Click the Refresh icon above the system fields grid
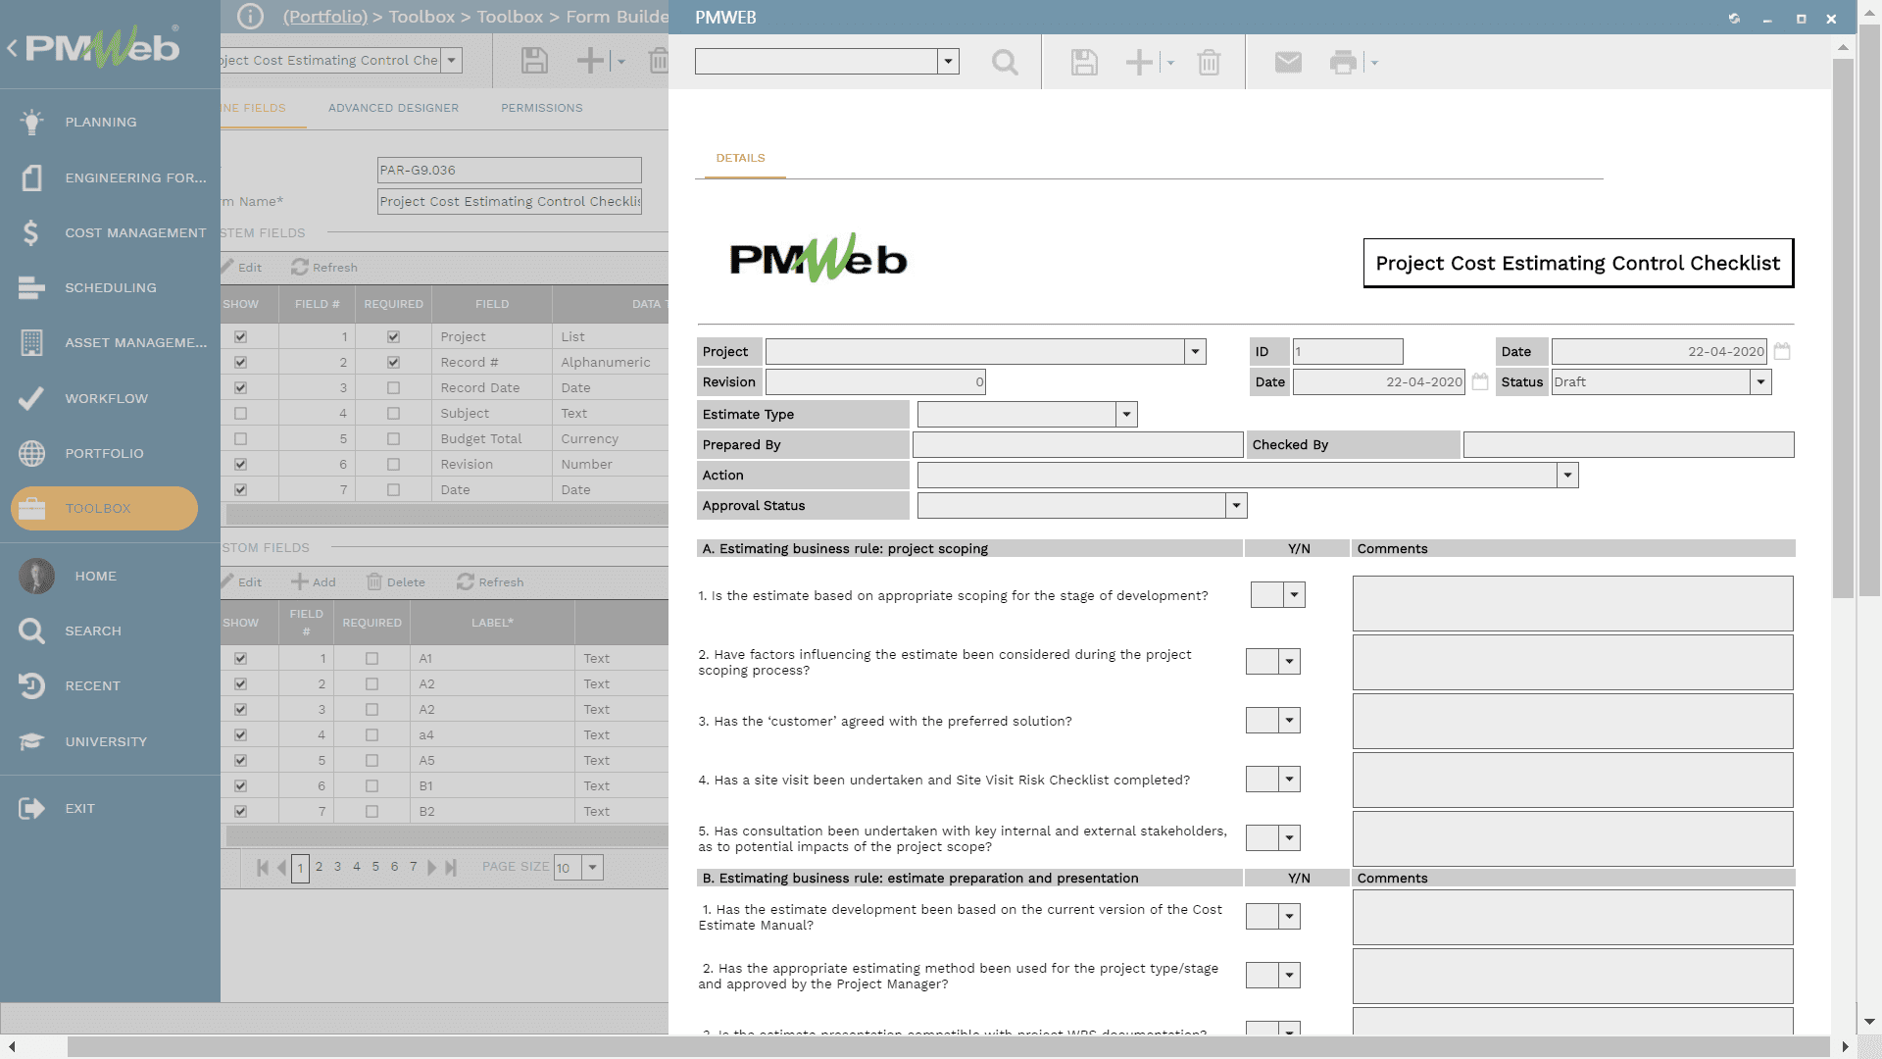The width and height of the screenshot is (1882, 1059). pos(323,267)
